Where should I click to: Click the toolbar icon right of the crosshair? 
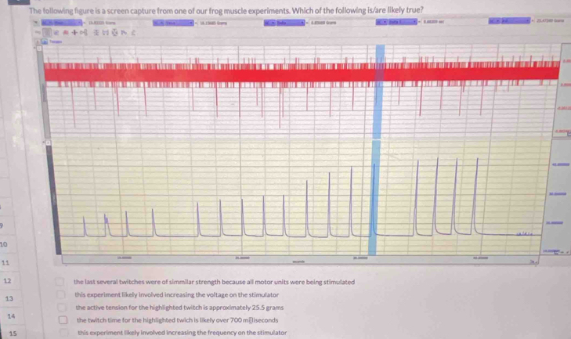[x=84, y=32]
